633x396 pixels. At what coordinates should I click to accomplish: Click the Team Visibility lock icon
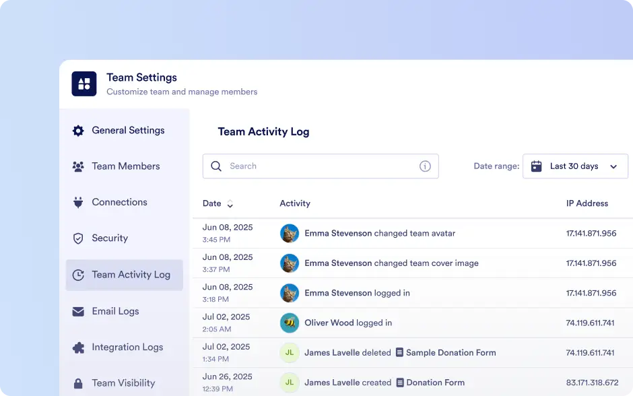[78, 383]
